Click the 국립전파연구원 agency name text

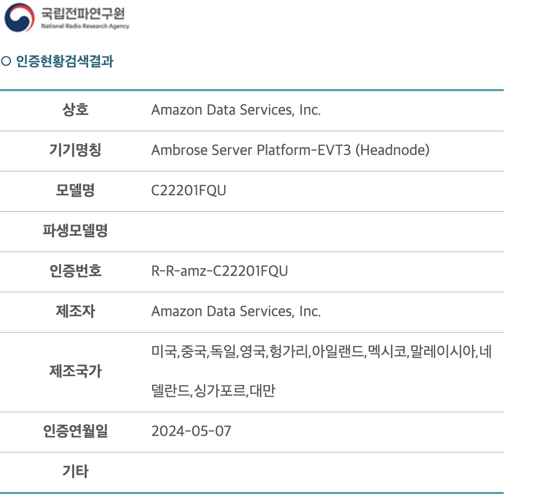coord(83,13)
